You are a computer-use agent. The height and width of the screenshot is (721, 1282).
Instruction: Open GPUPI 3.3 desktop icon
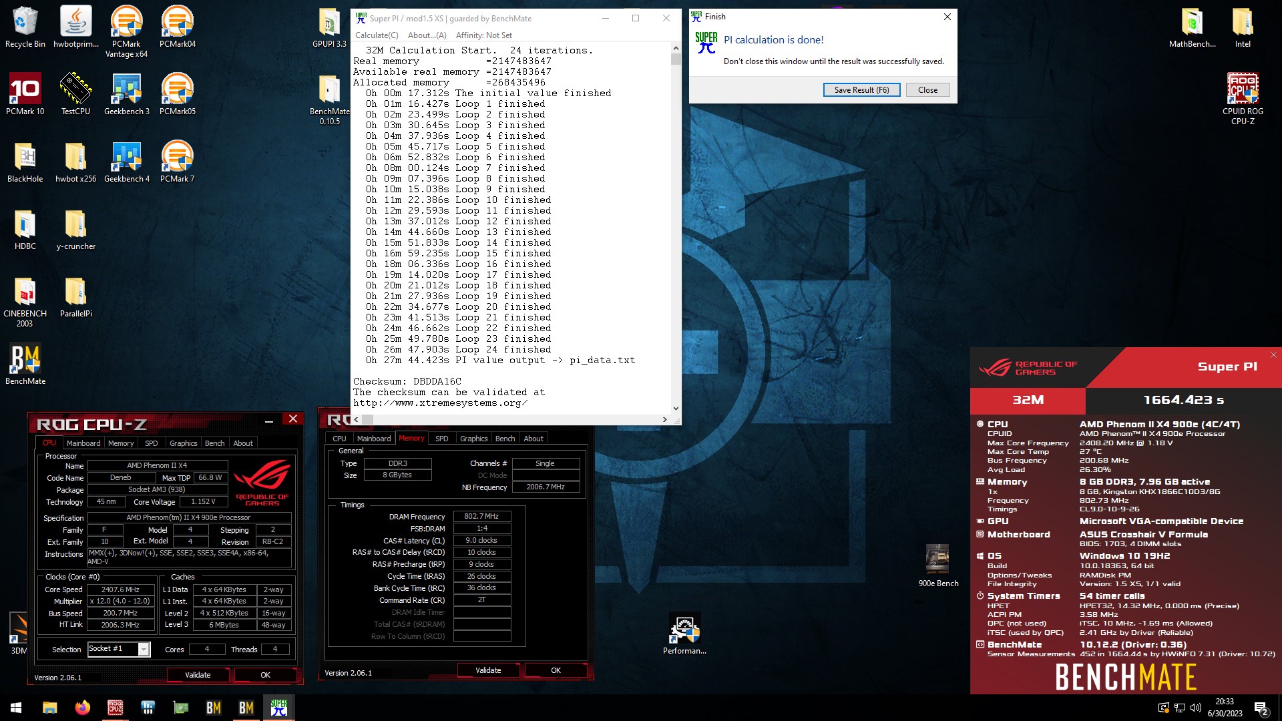coord(329,27)
